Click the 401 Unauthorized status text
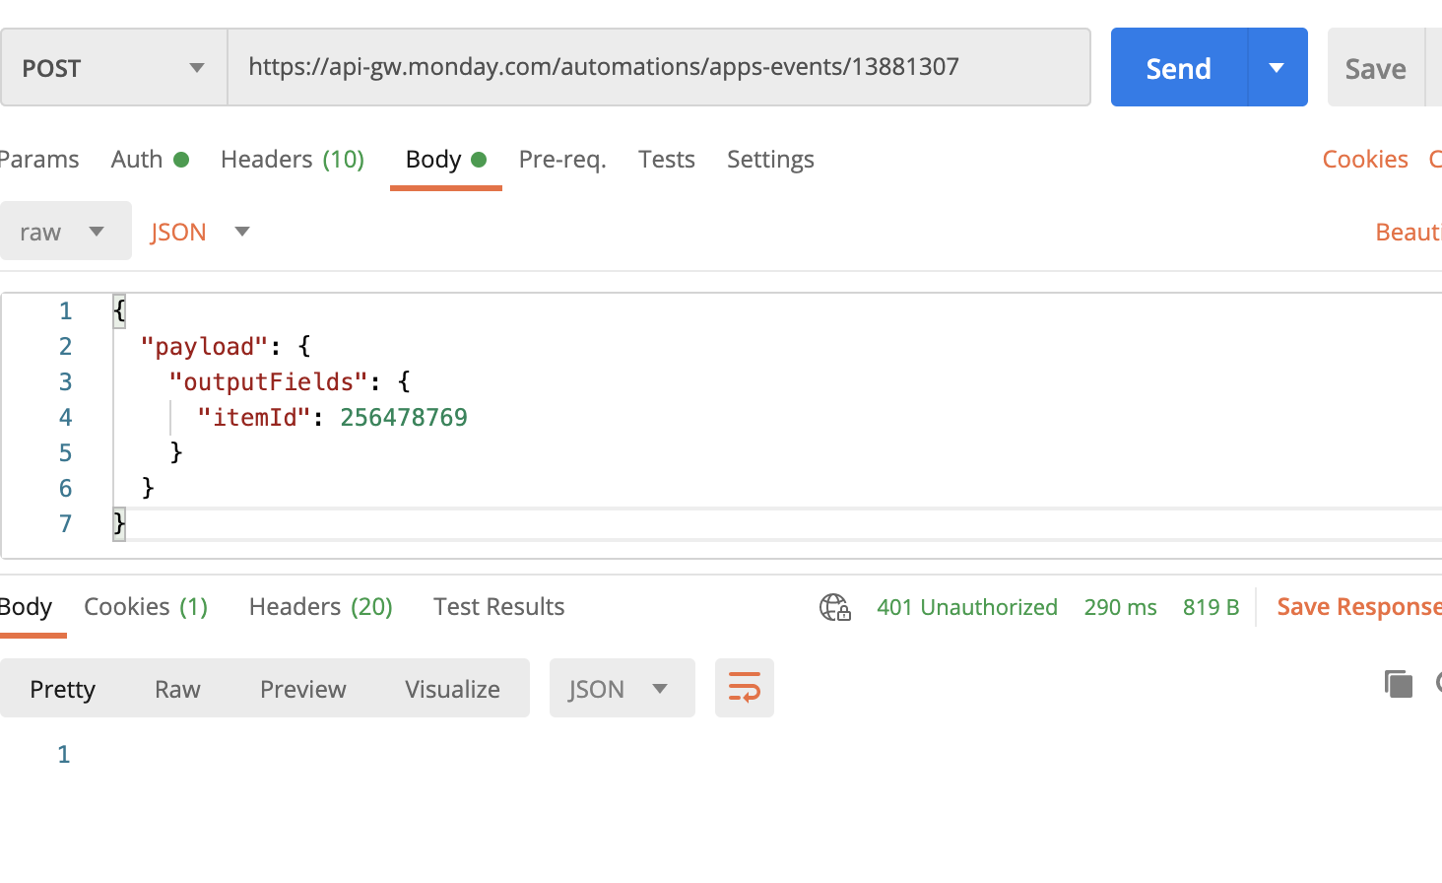1442x883 pixels. click(x=967, y=607)
